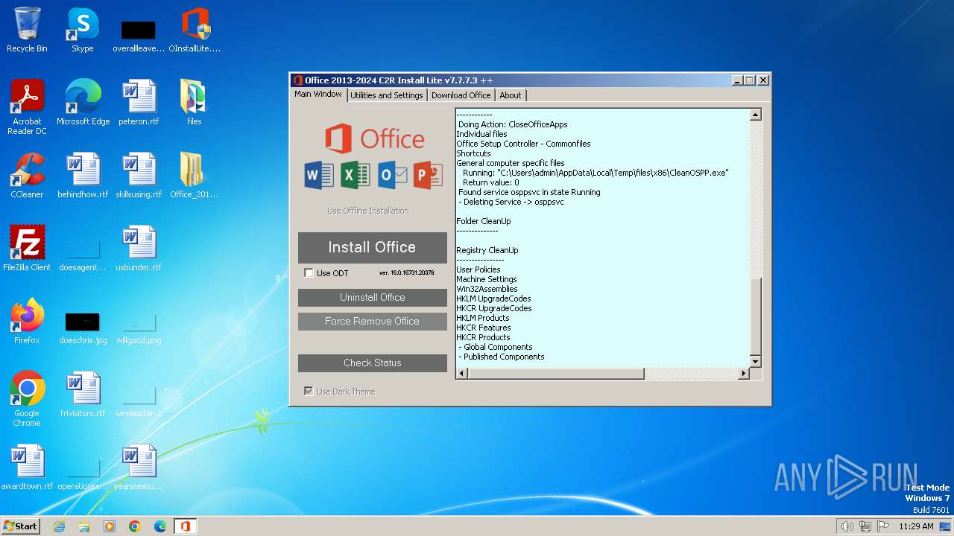Image resolution: width=954 pixels, height=536 pixels.
Task: Open the Utilities and Settings tab
Action: (386, 95)
